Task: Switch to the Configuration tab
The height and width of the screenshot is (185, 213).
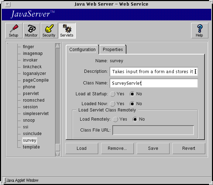Action: (82, 50)
